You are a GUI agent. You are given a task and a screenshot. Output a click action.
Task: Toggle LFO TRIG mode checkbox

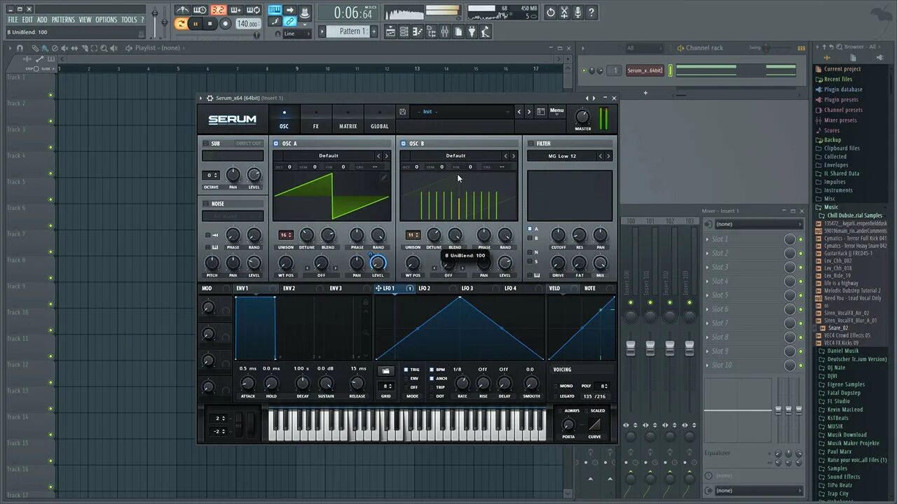[x=406, y=370]
